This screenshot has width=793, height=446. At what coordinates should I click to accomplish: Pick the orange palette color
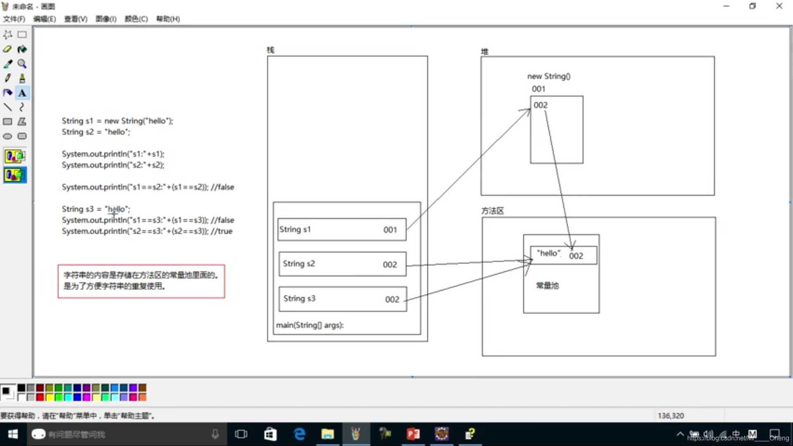tap(142, 397)
